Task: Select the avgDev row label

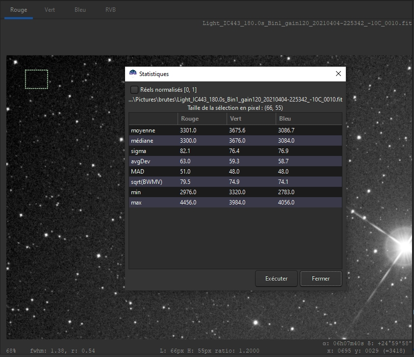Action: pos(140,161)
